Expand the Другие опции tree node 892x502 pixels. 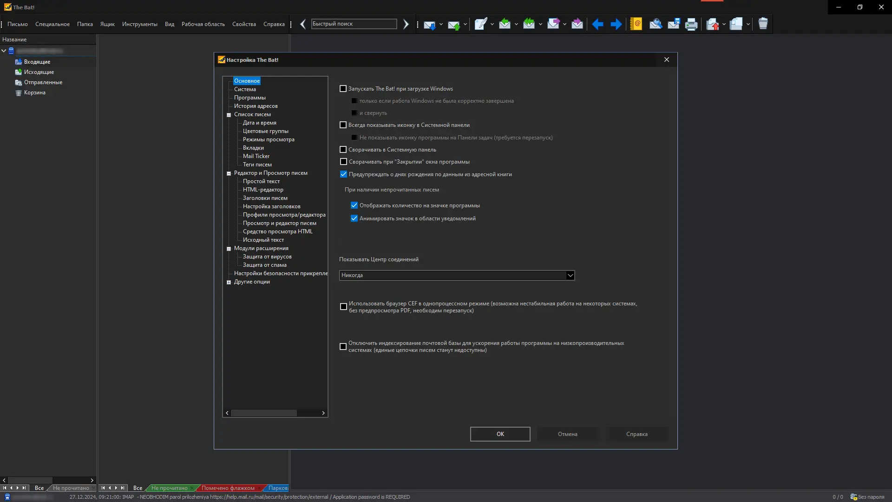[x=229, y=282]
